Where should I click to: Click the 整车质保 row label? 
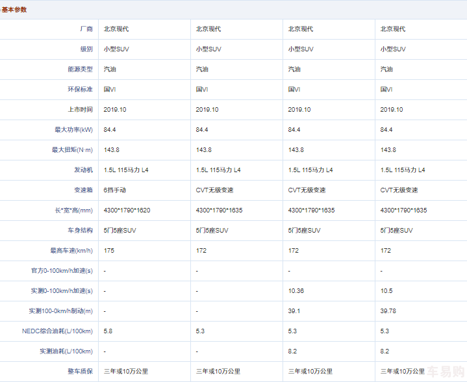click(x=80, y=371)
